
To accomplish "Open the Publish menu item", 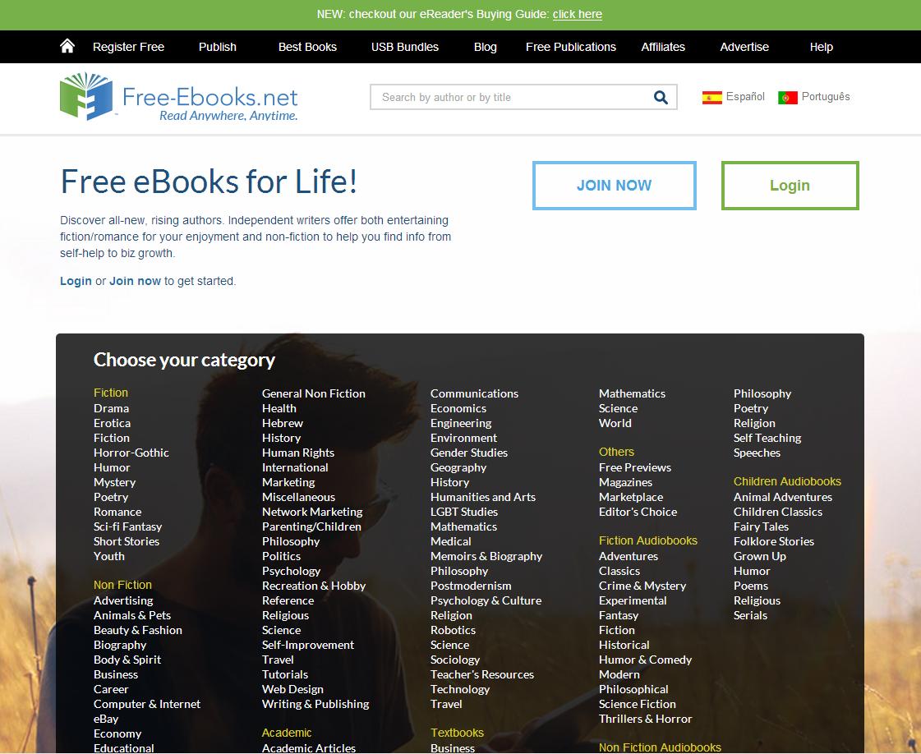I will tap(218, 47).
